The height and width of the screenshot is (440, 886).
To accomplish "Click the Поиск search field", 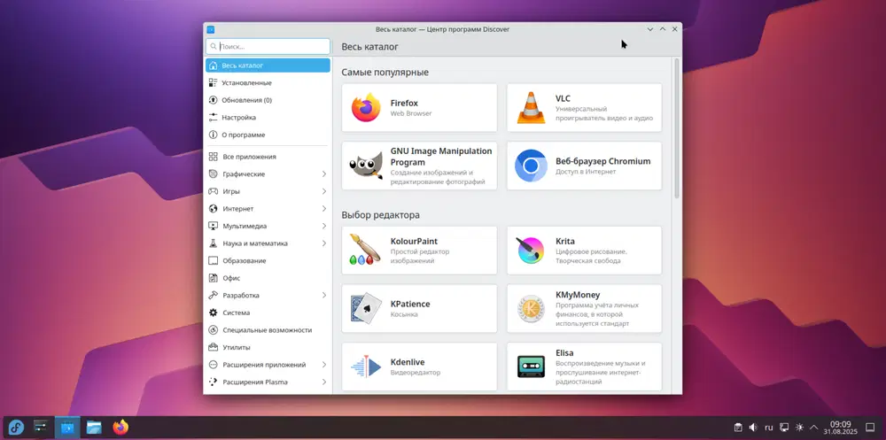I will pyautogui.click(x=268, y=46).
